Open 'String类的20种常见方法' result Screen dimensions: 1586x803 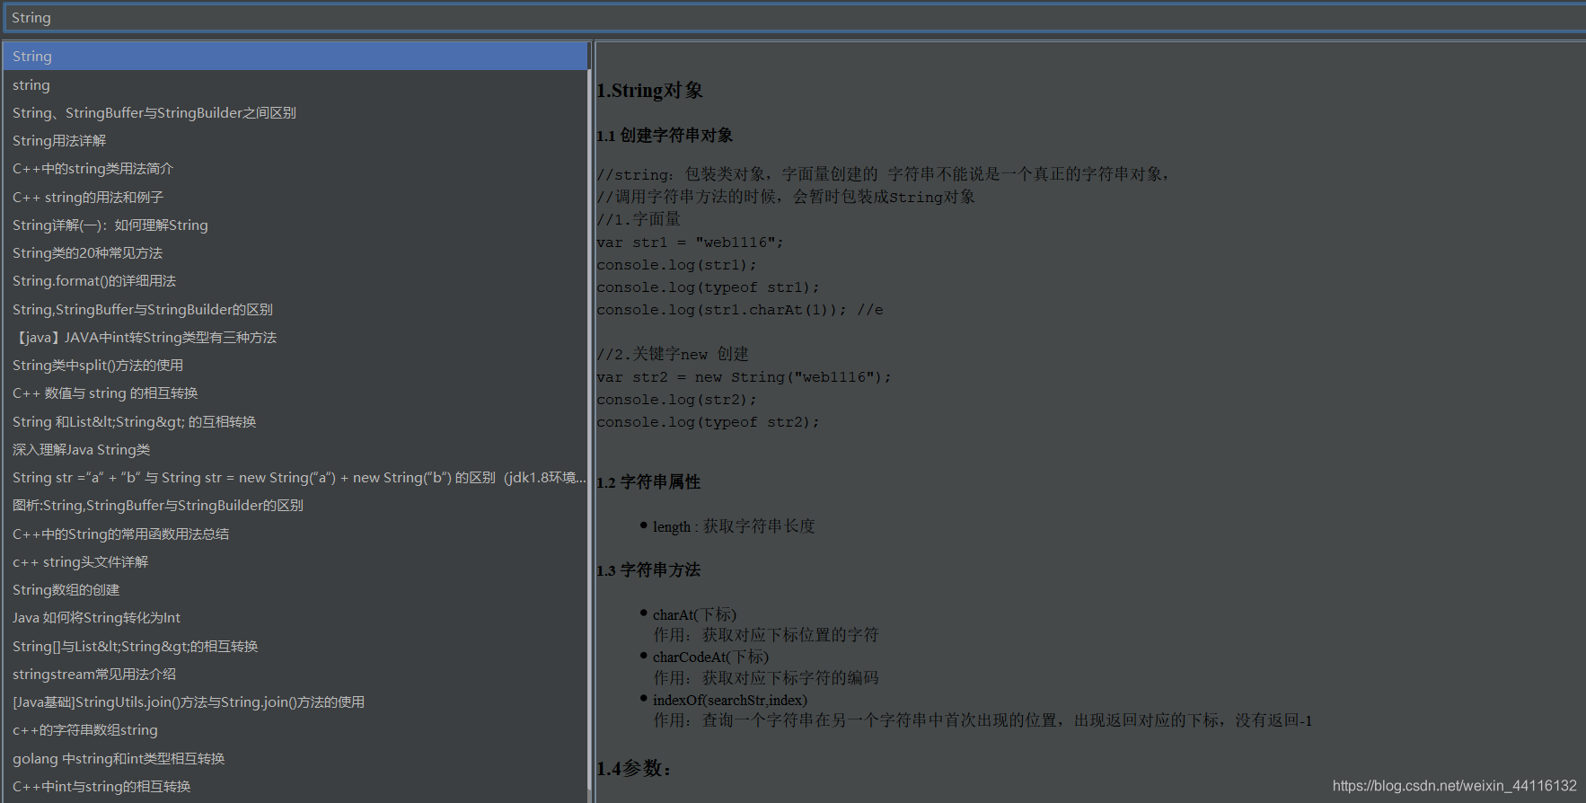(x=295, y=252)
